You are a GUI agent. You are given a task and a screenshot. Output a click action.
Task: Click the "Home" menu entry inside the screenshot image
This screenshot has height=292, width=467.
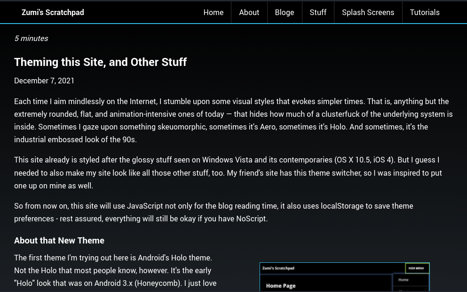point(404,280)
